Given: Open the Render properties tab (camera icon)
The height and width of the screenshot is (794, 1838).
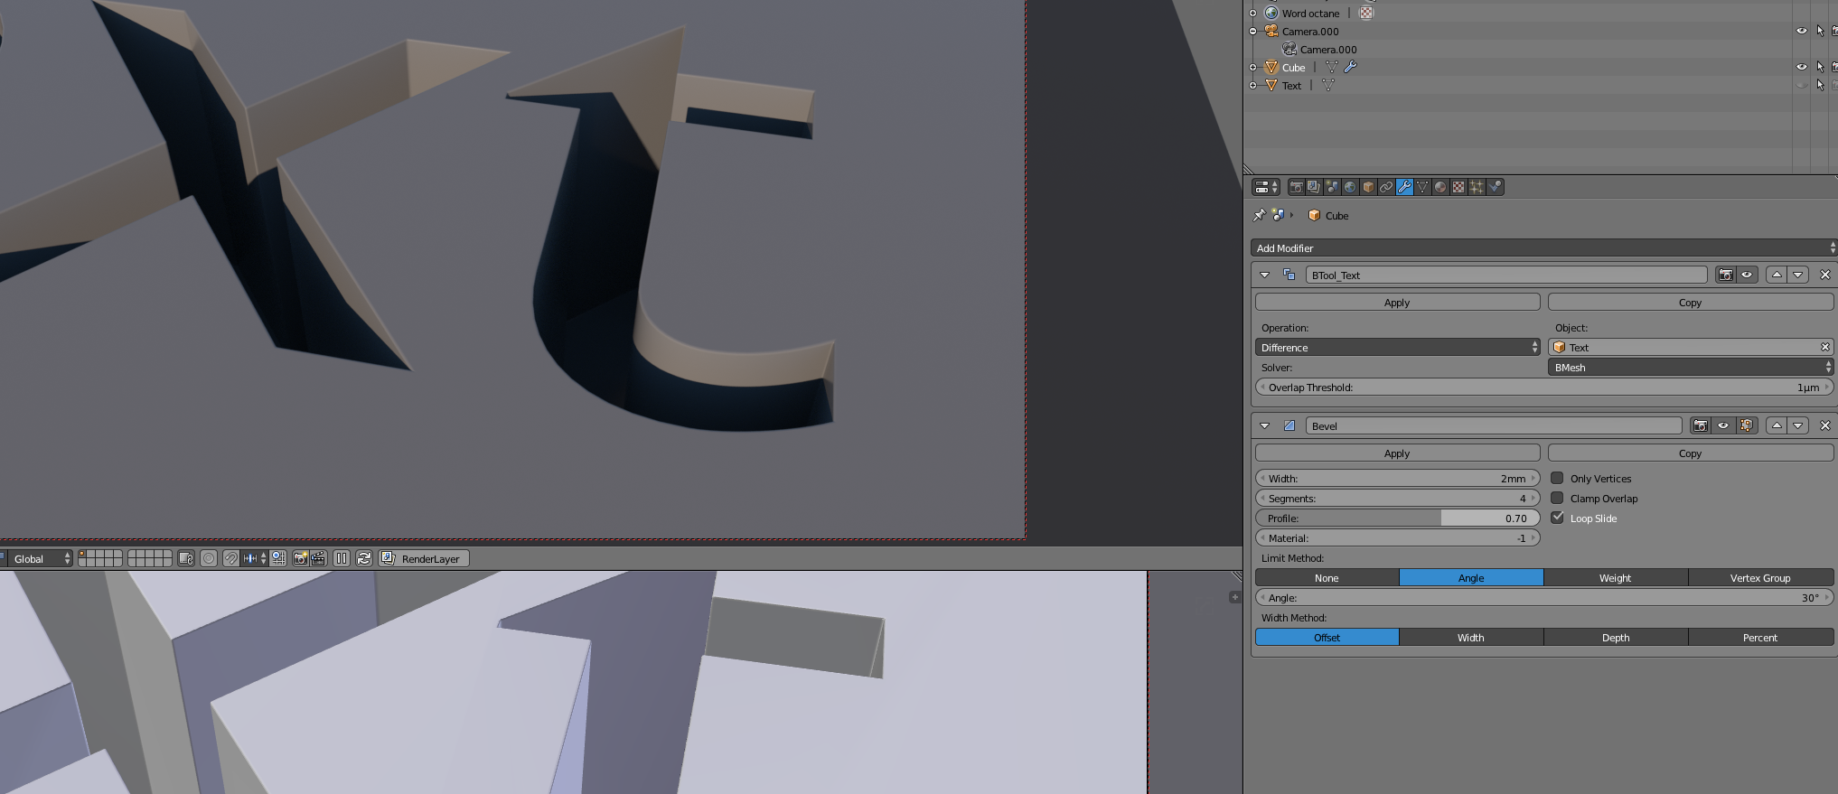Looking at the screenshot, I should click(x=1296, y=187).
